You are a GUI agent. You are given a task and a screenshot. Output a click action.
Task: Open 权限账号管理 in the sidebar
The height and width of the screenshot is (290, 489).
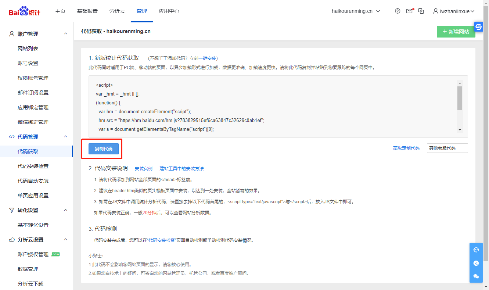tap(33, 78)
